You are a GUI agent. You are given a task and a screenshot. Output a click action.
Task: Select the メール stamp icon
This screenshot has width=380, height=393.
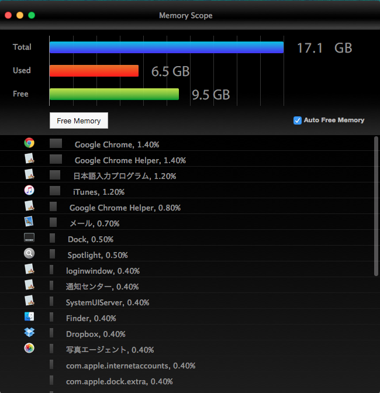coord(29,222)
